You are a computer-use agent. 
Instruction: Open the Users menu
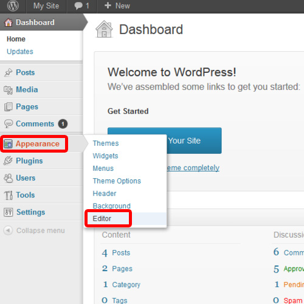[26, 178]
